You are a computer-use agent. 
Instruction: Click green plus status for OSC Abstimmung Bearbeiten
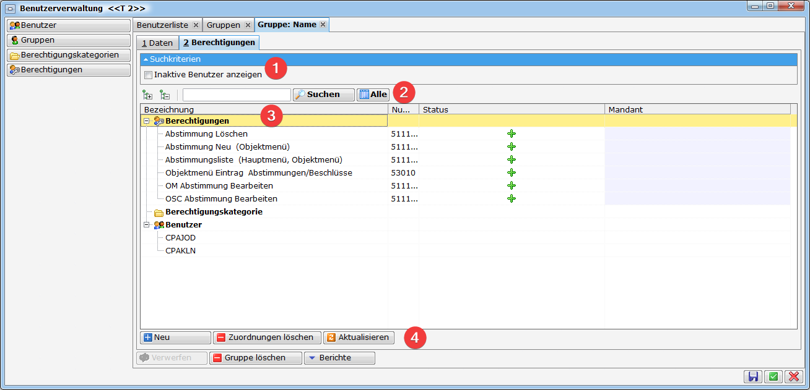[512, 198]
